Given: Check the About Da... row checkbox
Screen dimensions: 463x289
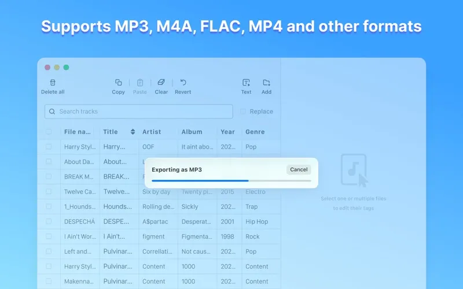Looking at the screenshot, I should pyautogui.click(x=49, y=162).
